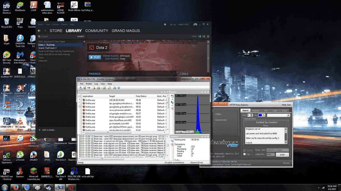Open the Traffic panel dropdown arrow

[x=202, y=92]
